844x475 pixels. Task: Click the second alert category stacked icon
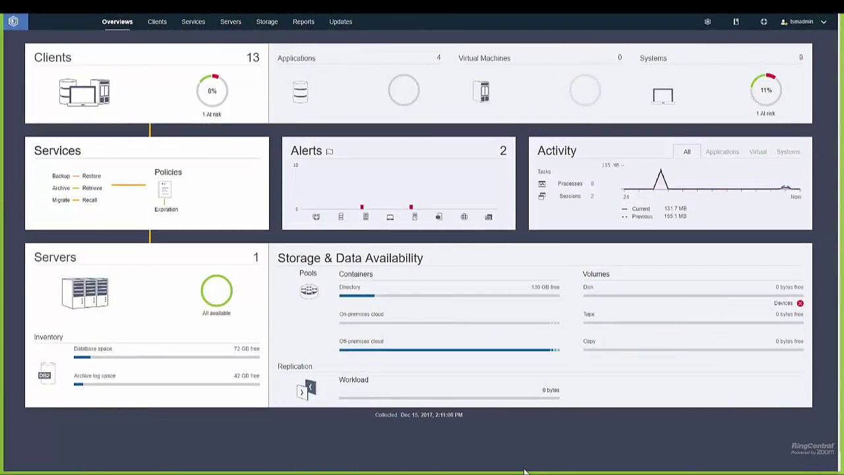[341, 217]
